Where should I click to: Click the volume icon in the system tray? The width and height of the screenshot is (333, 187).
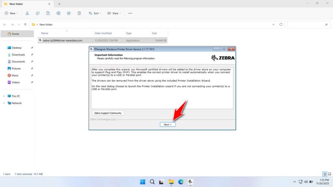(x=306, y=182)
